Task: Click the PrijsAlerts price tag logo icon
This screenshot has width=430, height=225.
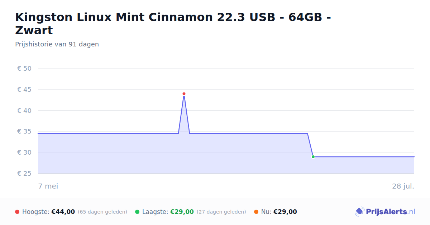Action: 359,212
